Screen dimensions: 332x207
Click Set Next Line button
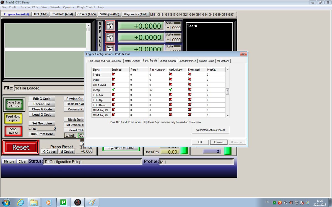point(42,123)
